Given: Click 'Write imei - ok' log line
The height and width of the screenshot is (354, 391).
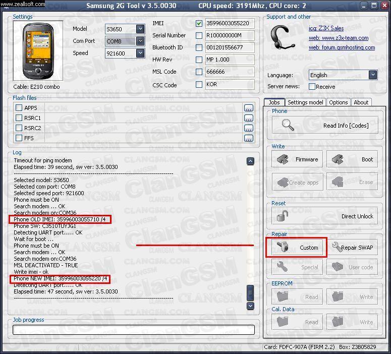Looking at the screenshot, I should tap(31, 272).
